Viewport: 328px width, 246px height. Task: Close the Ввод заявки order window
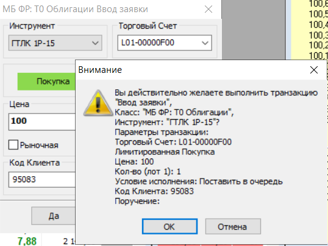(209, 9)
